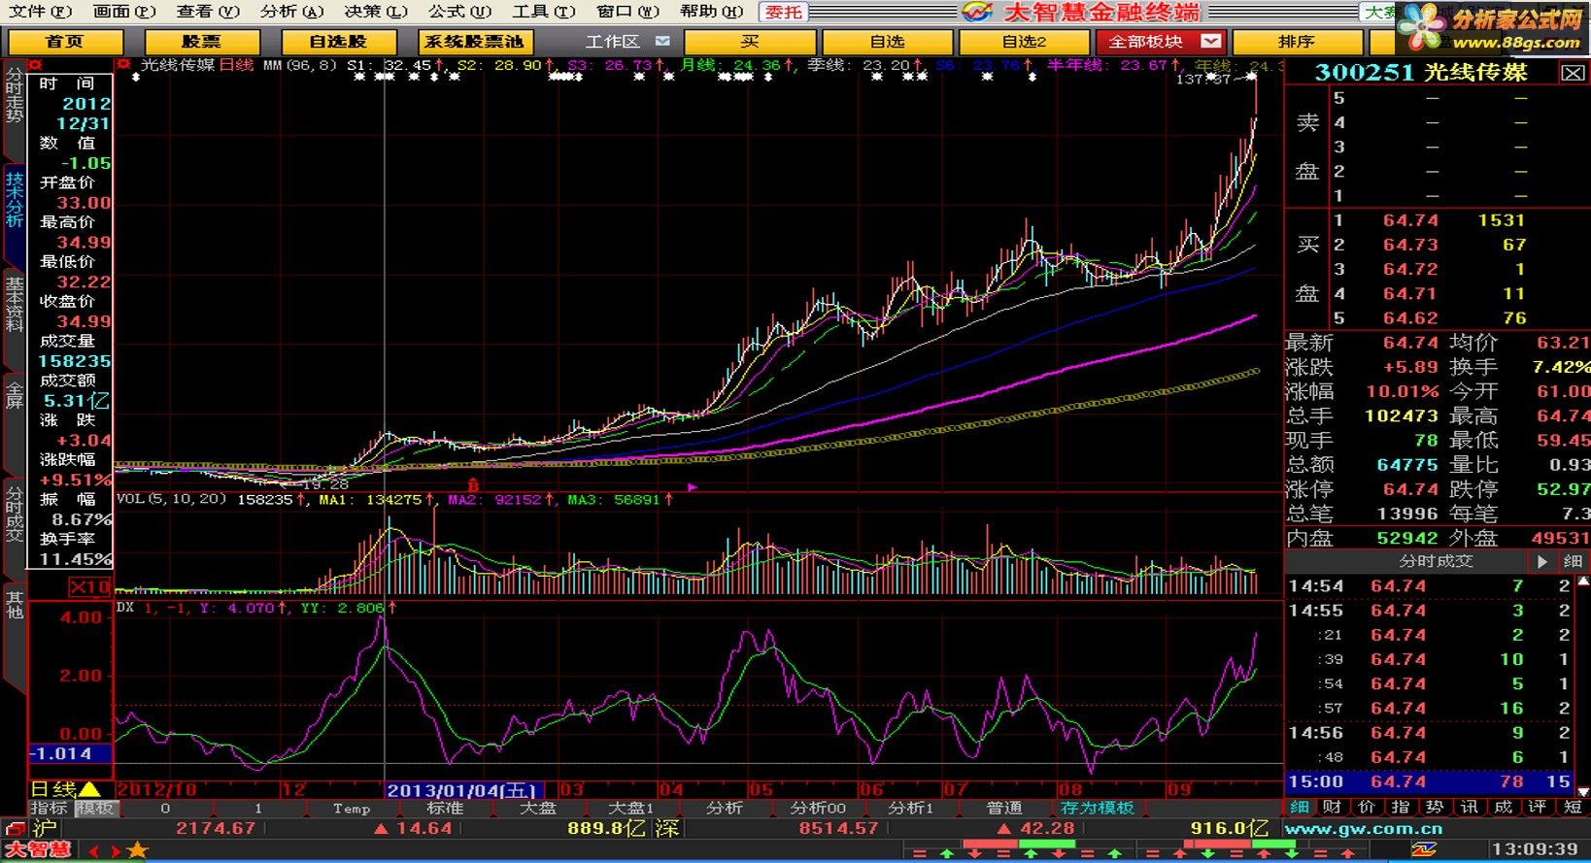The width and height of the screenshot is (1591, 863).
Task: Select the 分析00 template tab
Action: pos(818,808)
